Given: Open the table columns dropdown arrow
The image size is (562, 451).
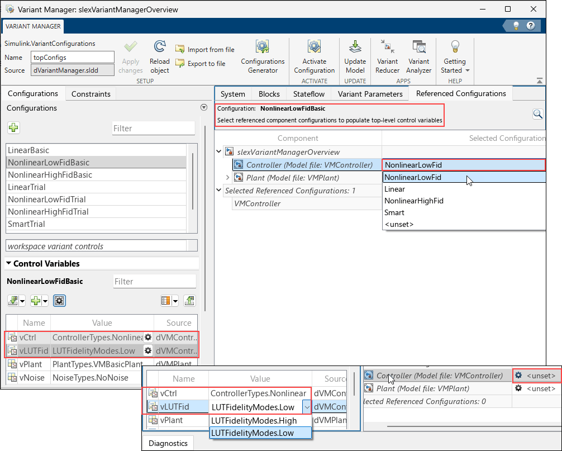Looking at the screenshot, I should (x=175, y=301).
